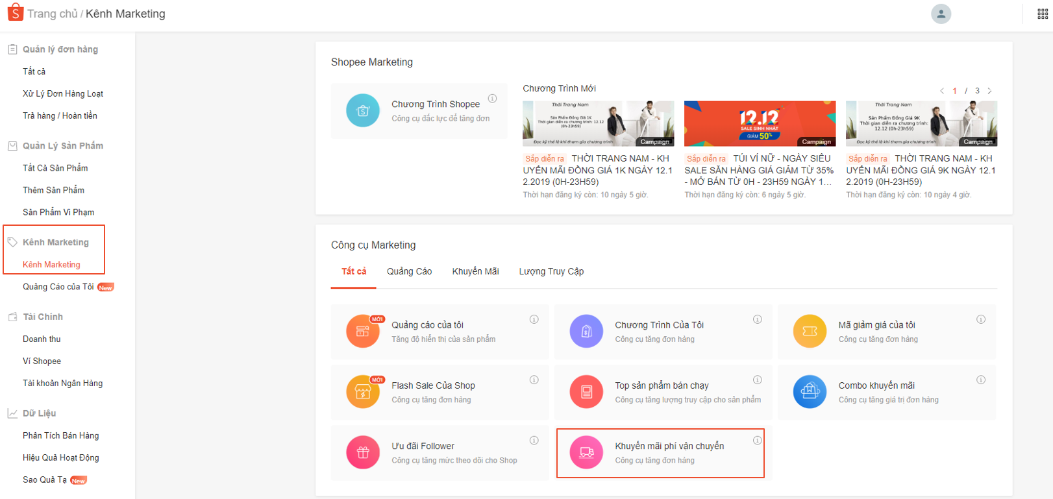Go to next Chương Trình Mới page arrow

point(989,91)
